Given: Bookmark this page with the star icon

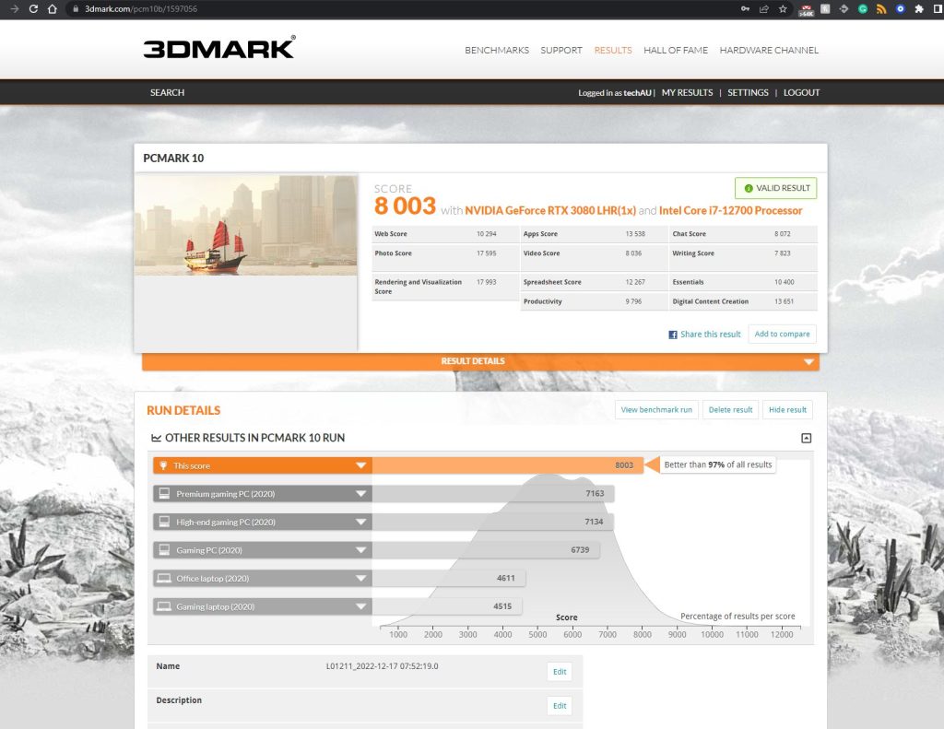Looking at the screenshot, I should click(783, 9).
